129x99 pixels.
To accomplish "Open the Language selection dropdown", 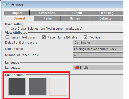I will point(98,67).
